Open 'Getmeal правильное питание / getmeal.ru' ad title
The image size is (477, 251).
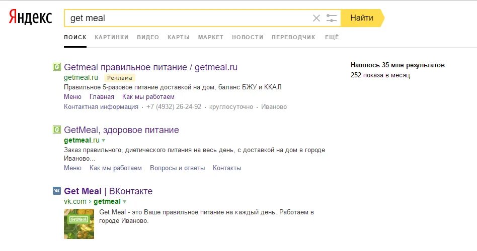click(150, 67)
